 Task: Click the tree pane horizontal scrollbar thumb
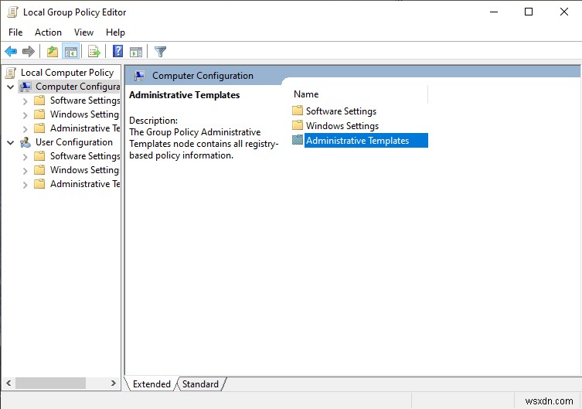click(x=50, y=383)
